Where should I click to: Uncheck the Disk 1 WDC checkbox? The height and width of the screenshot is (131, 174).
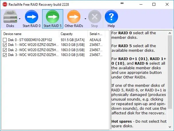tap(5, 45)
